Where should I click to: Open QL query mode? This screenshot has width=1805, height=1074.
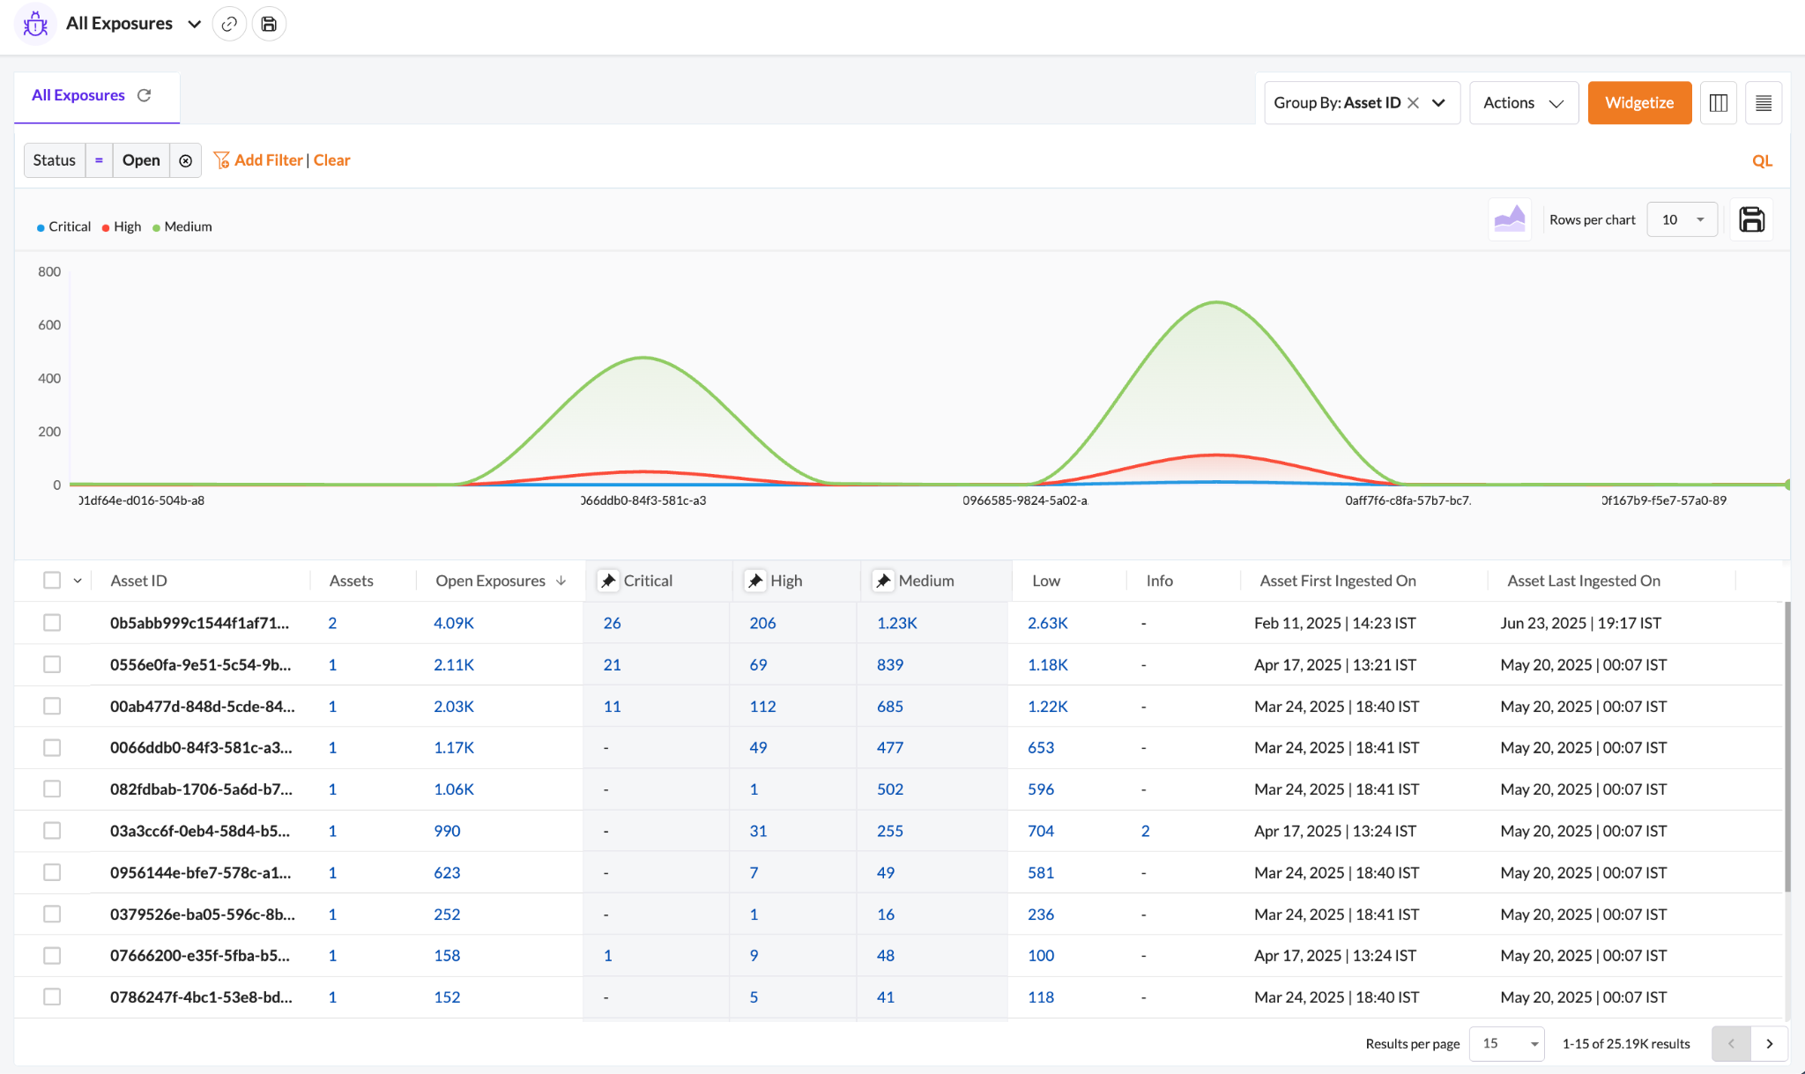(x=1762, y=160)
